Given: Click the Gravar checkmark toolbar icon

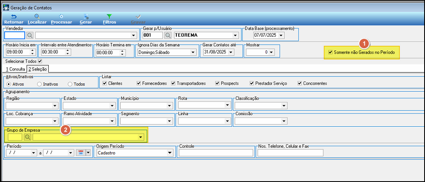Looking at the screenshot, I should pos(138,17).
